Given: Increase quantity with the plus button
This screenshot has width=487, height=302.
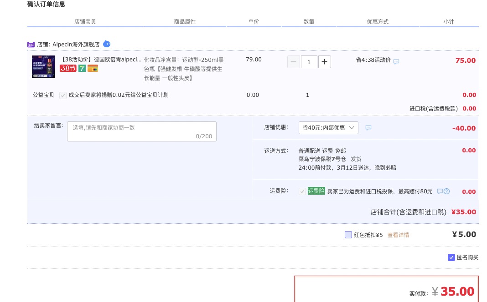Looking at the screenshot, I should pyautogui.click(x=324, y=62).
